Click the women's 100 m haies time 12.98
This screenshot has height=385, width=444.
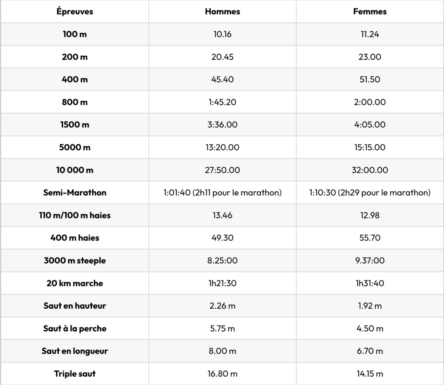click(x=370, y=215)
